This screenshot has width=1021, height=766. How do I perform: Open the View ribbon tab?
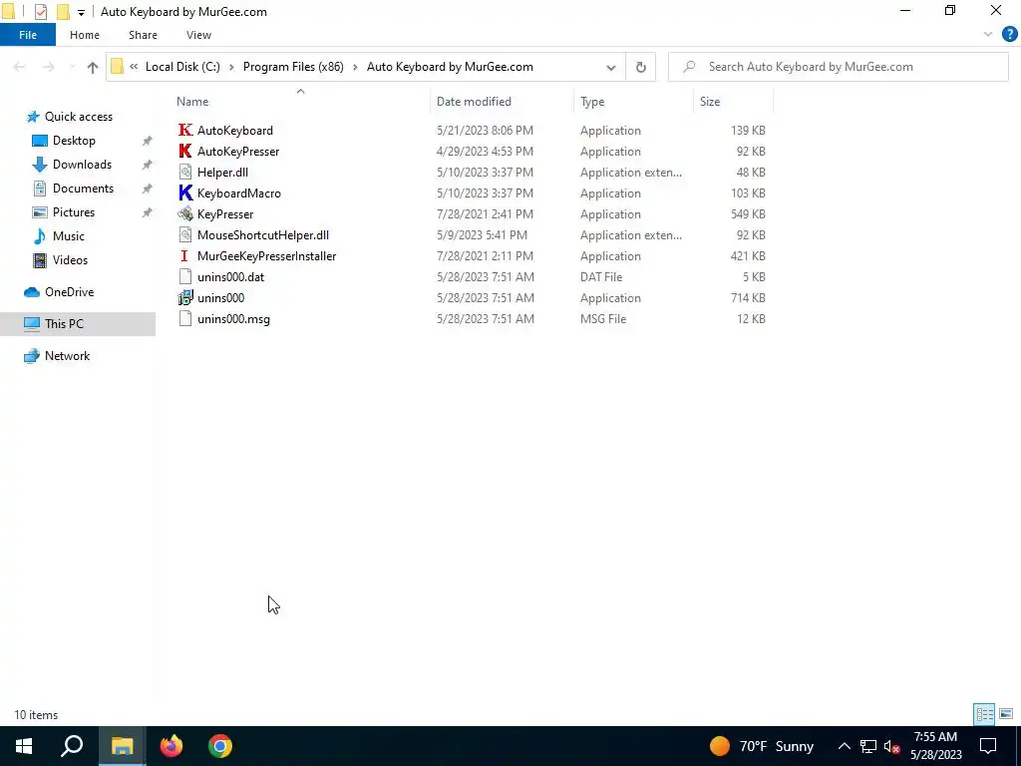tap(198, 35)
